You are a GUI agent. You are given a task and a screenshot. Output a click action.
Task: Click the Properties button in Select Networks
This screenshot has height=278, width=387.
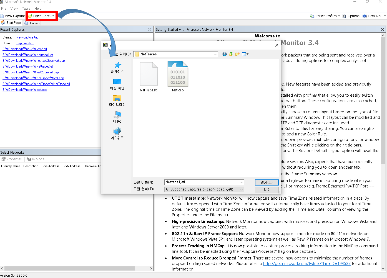(11, 159)
